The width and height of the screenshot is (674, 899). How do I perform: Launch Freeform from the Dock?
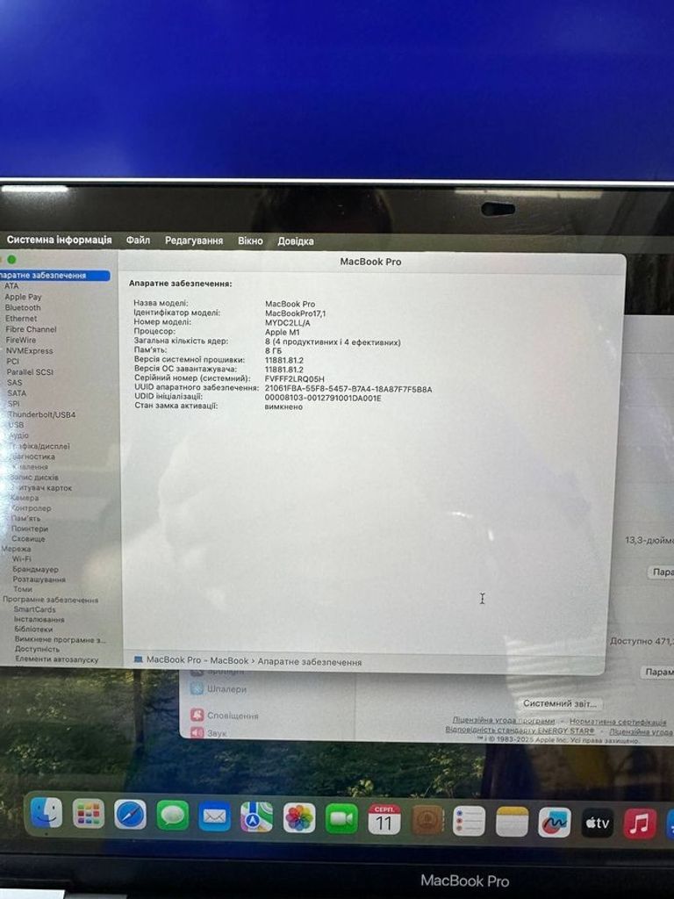[x=555, y=823]
